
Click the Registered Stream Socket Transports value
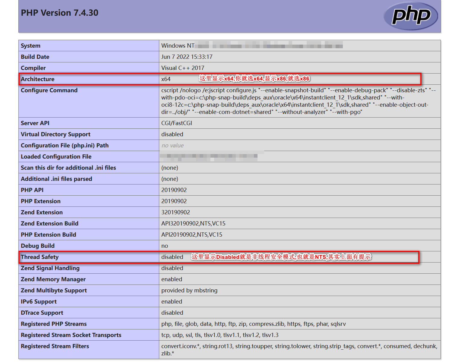[220, 335]
